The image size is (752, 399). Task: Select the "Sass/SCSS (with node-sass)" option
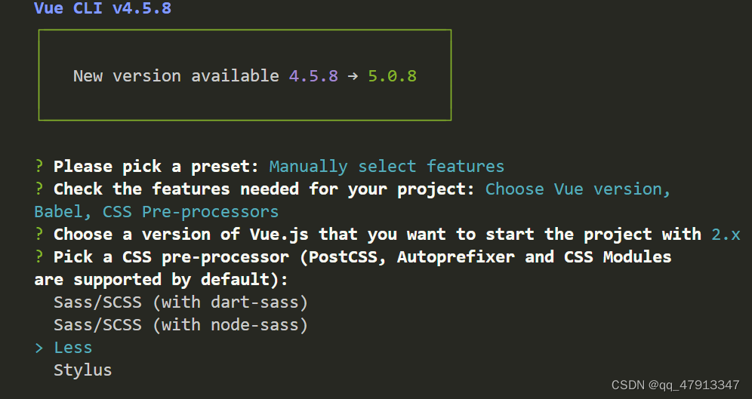tap(181, 325)
